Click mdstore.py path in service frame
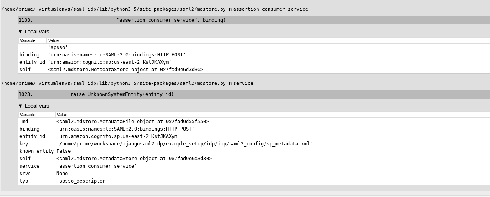The height and width of the screenshot is (197, 490). [x=114, y=83]
